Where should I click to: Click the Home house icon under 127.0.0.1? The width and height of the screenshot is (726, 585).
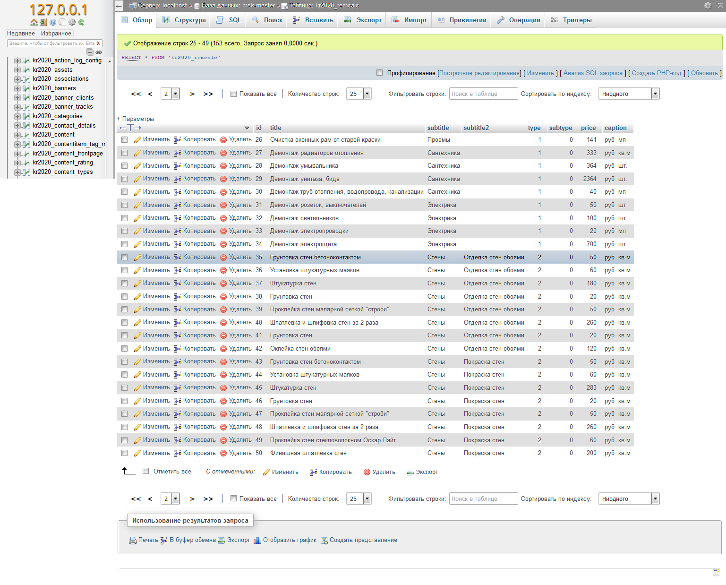tap(34, 22)
